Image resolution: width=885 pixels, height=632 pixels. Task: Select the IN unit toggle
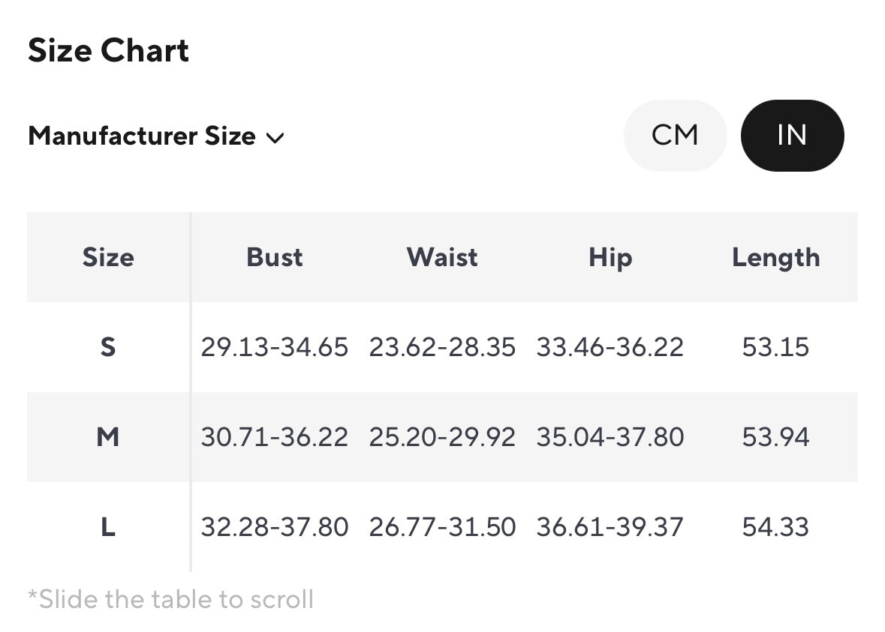pyautogui.click(x=792, y=136)
